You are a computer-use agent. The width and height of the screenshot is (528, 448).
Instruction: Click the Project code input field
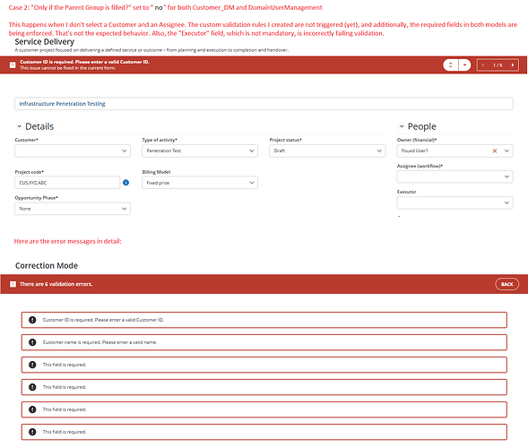[67, 183]
